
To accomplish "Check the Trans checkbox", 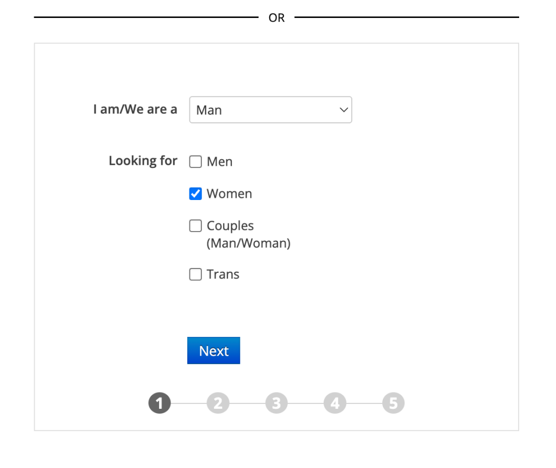I will tap(195, 275).
